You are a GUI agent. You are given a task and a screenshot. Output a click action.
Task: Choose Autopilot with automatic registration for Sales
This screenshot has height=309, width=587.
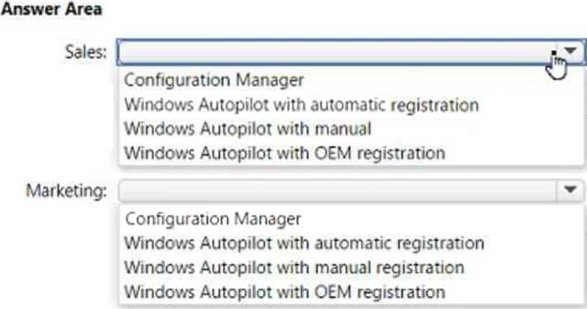[301, 104]
